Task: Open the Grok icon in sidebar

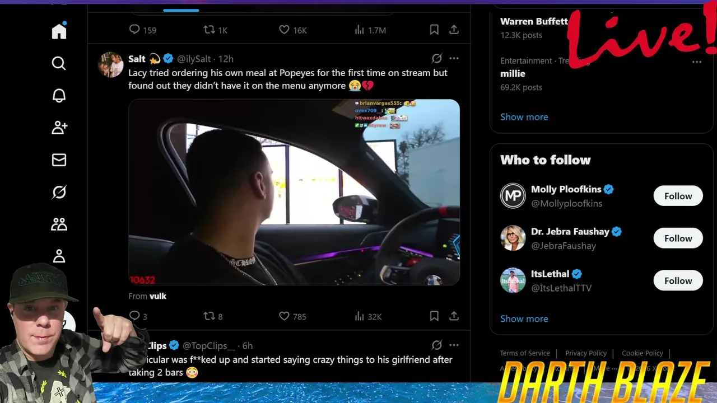Action: (59, 193)
